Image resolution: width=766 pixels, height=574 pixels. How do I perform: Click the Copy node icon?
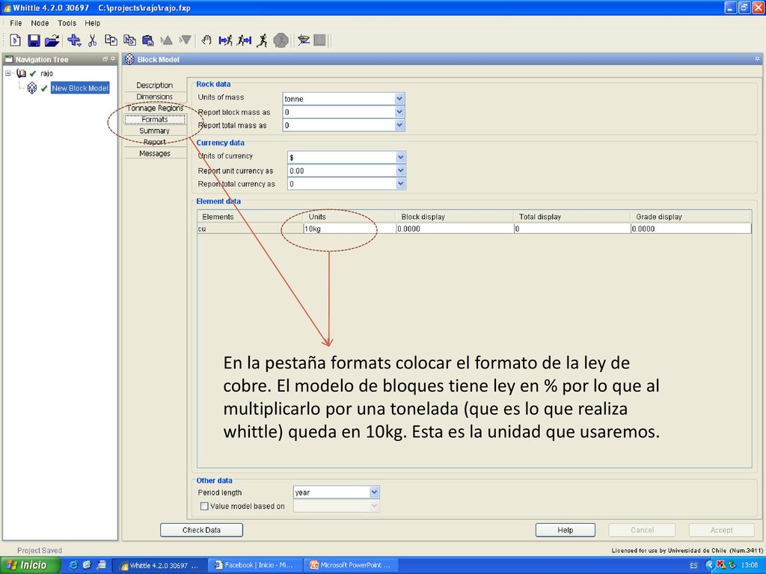click(x=111, y=40)
